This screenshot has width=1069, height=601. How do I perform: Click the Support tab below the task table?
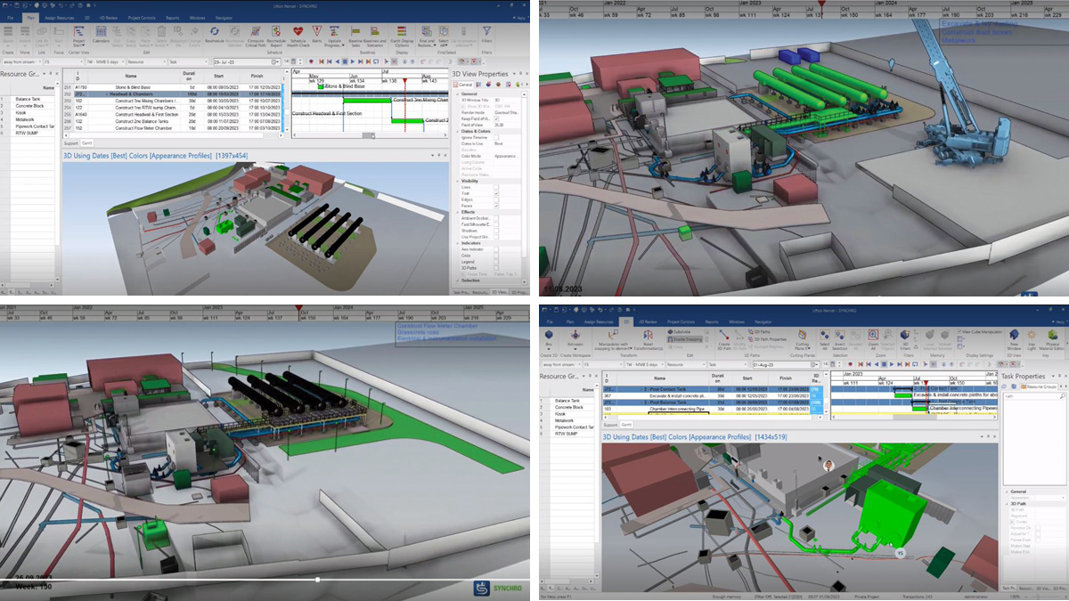[70, 142]
